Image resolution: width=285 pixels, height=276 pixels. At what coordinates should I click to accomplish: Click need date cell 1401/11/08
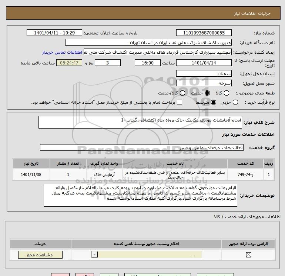31,174
